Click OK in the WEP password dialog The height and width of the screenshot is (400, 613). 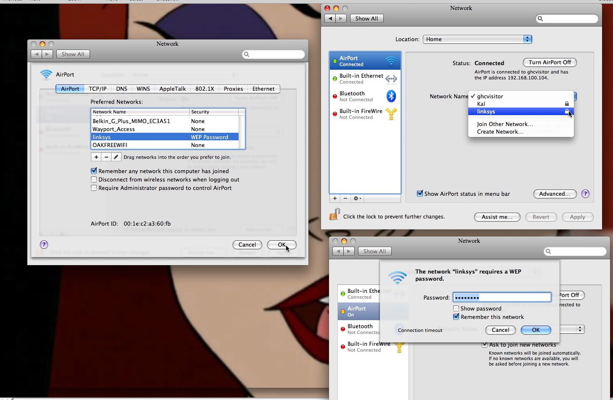pos(536,330)
